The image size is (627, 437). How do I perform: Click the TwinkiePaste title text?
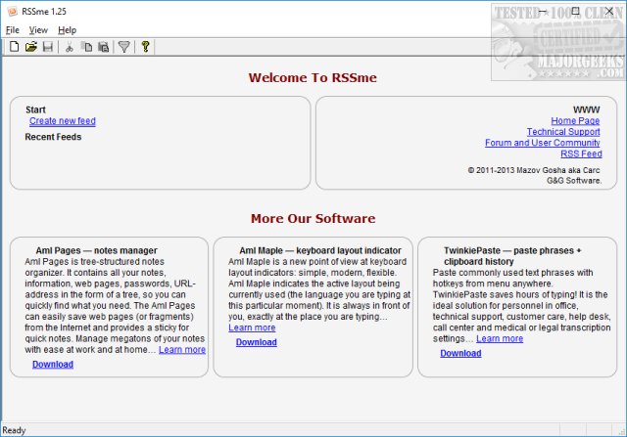[512, 256]
